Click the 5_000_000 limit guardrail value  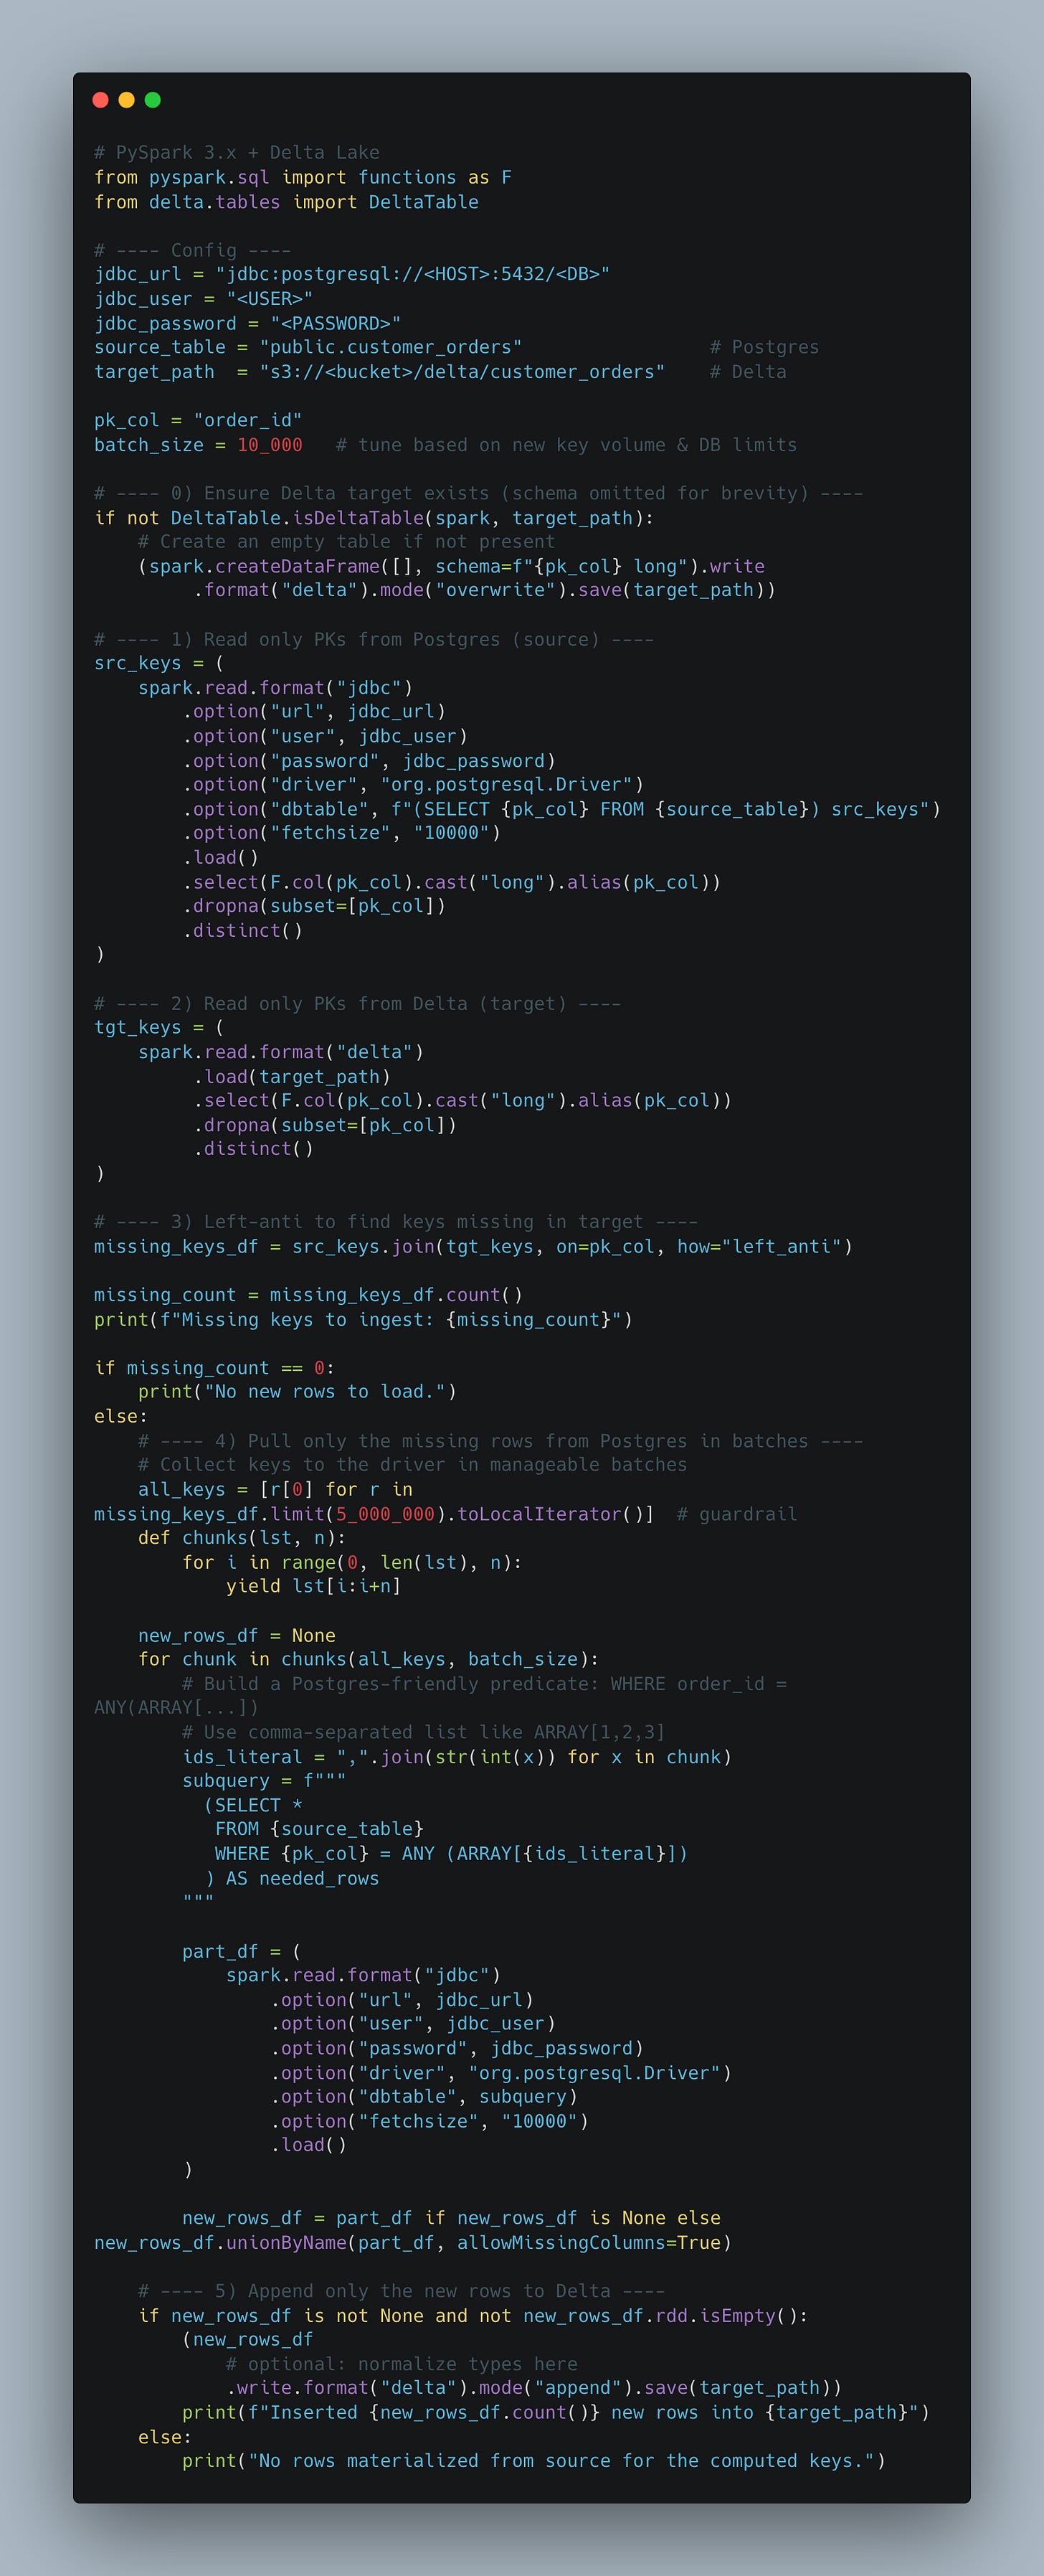pos(385,1514)
